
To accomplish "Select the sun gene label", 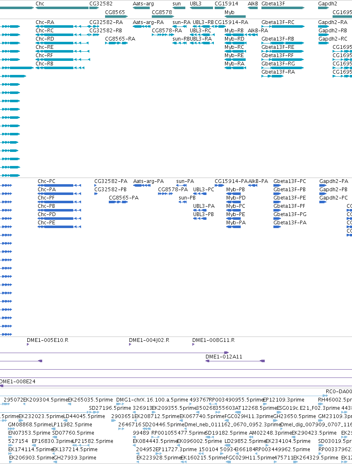I will tap(177, 4).
